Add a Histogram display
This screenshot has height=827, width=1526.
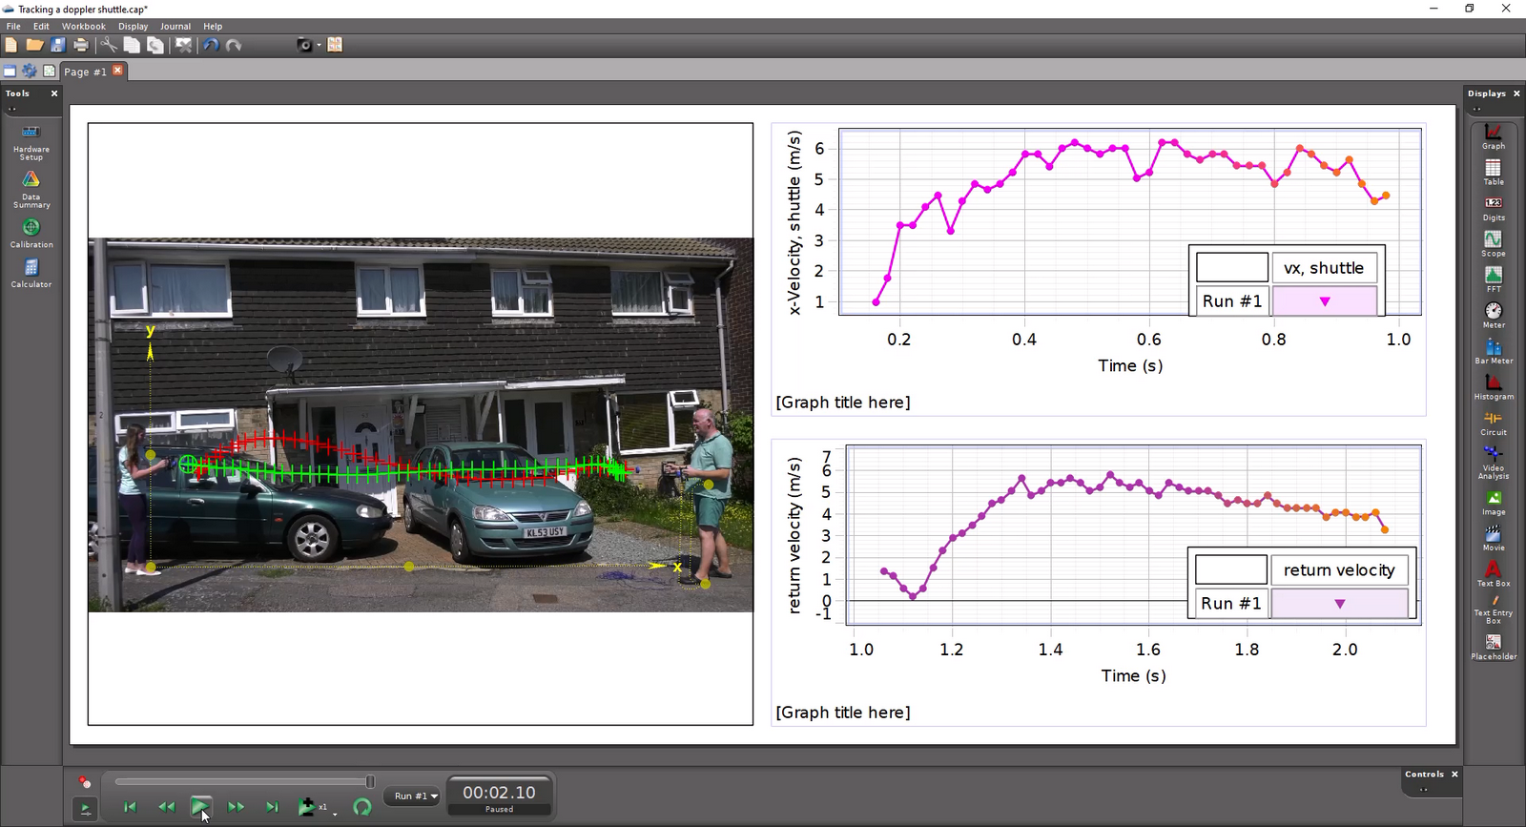[x=1493, y=386]
